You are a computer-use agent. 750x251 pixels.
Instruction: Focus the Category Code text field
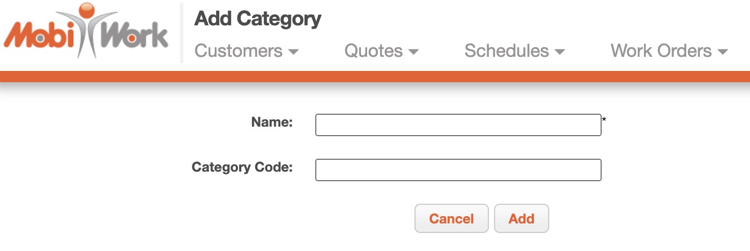coord(458,170)
